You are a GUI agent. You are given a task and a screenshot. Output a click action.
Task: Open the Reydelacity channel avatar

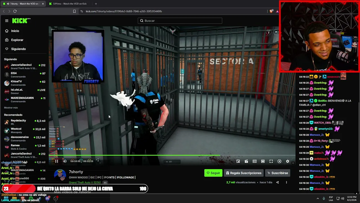tap(7, 122)
